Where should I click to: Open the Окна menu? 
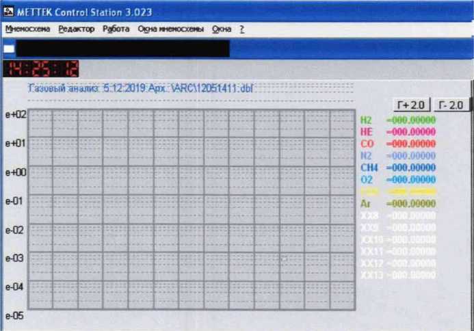pos(221,29)
